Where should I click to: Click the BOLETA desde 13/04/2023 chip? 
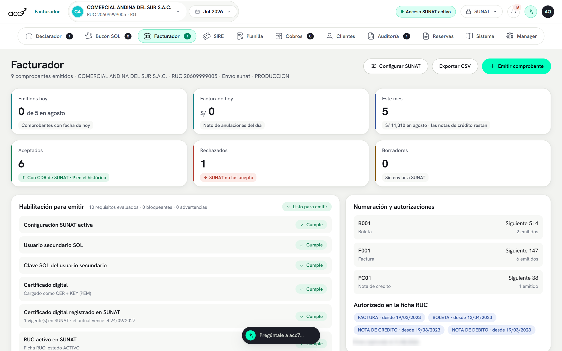point(462,317)
